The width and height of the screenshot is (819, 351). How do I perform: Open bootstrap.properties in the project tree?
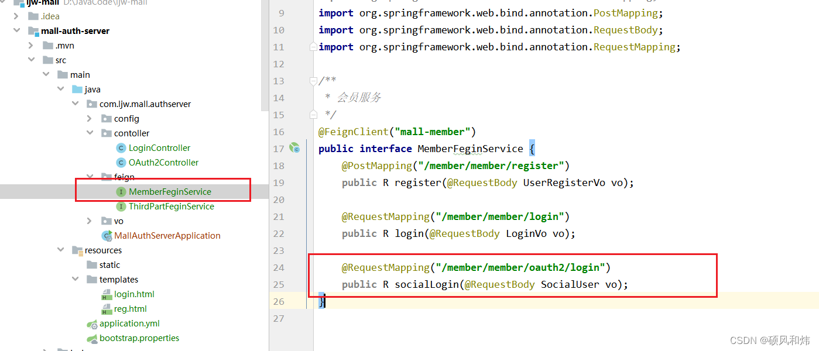pyautogui.click(x=139, y=338)
